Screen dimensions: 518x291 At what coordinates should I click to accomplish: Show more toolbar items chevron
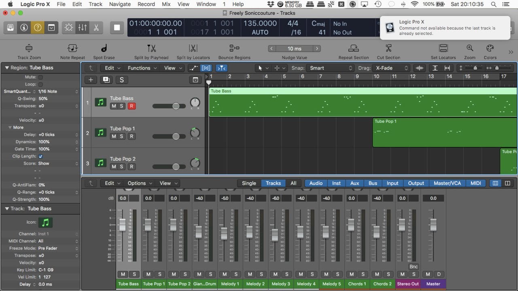pos(510,52)
